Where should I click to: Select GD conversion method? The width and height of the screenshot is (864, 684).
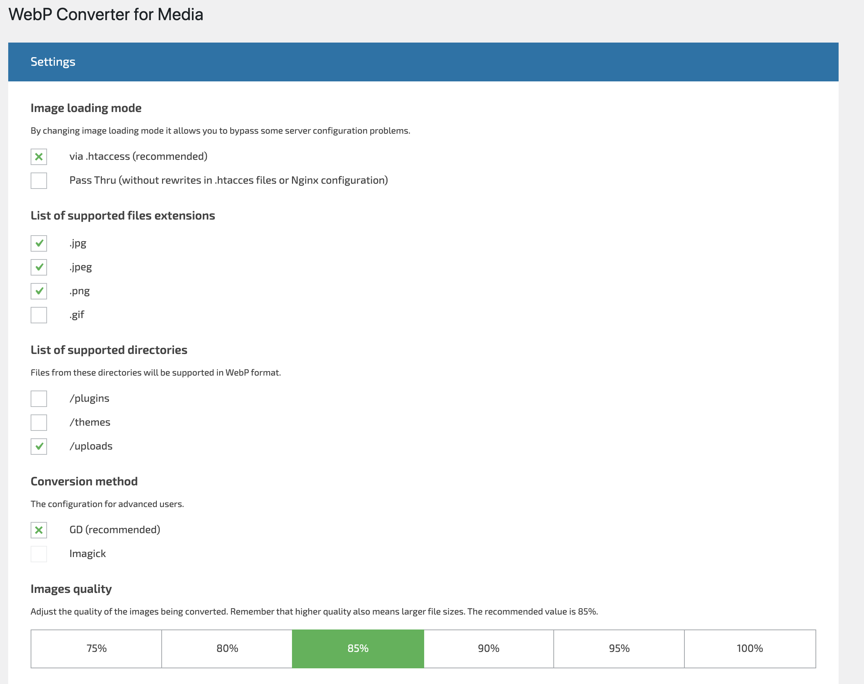(x=39, y=530)
